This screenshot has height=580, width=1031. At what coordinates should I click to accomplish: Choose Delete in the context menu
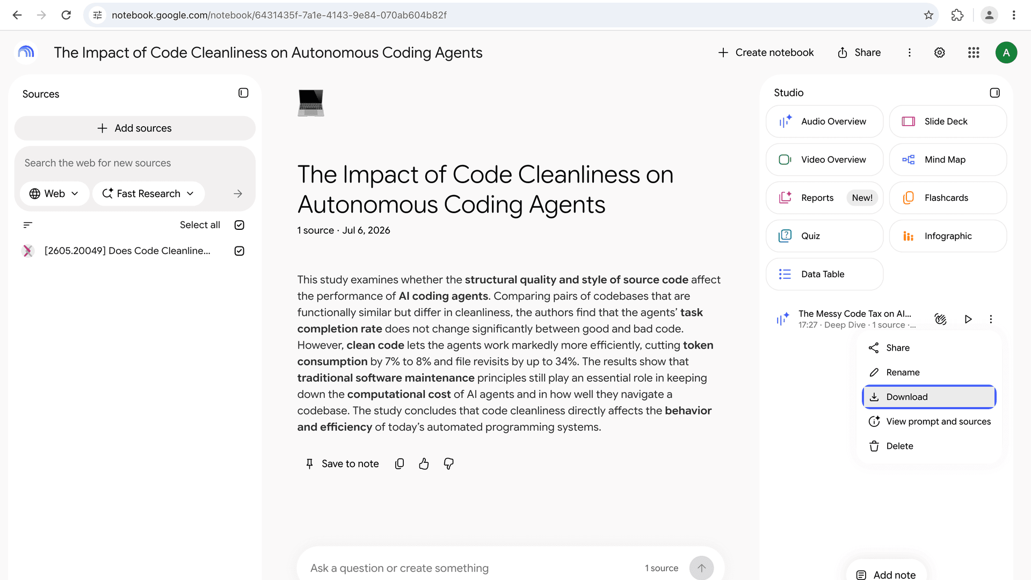click(x=929, y=446)
